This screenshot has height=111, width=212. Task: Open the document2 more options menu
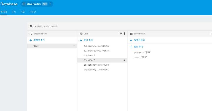pyautogui.click(x=210, y=34)
